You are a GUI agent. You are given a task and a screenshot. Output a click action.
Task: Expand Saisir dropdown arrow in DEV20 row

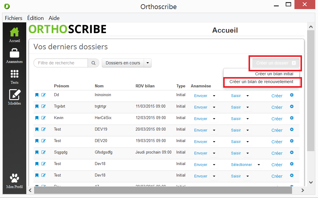tap(248, 141)
